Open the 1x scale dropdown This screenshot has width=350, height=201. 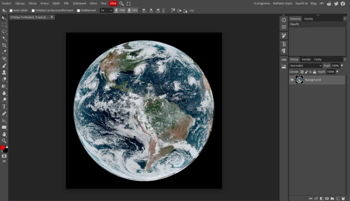coord(106,10)
